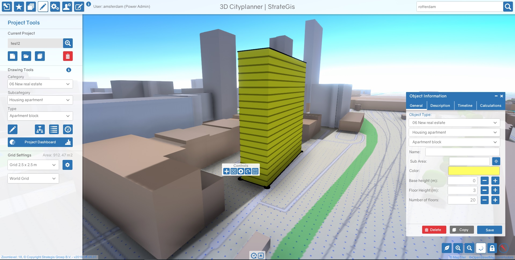Image resolution: width=515 pixels, height=260 pixels.
Task: Switch to the Description tab
Action: tap(440, 105)
